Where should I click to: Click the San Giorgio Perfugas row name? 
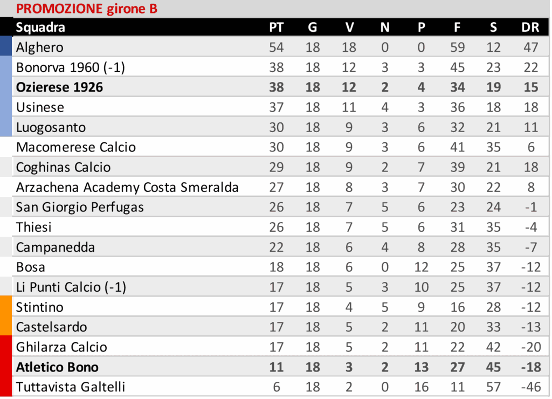coord(80,207)
